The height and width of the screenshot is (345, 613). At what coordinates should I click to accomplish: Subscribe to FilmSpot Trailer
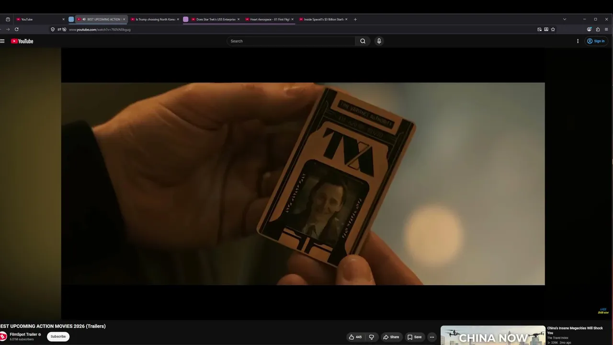click(58, 336)
